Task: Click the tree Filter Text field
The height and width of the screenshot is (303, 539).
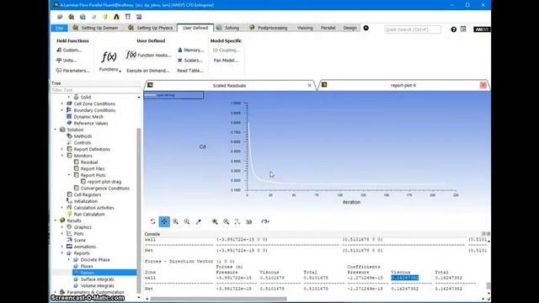Action: 95,90
